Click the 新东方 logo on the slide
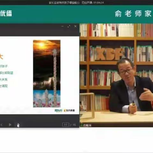 click(x=58, y=110)
